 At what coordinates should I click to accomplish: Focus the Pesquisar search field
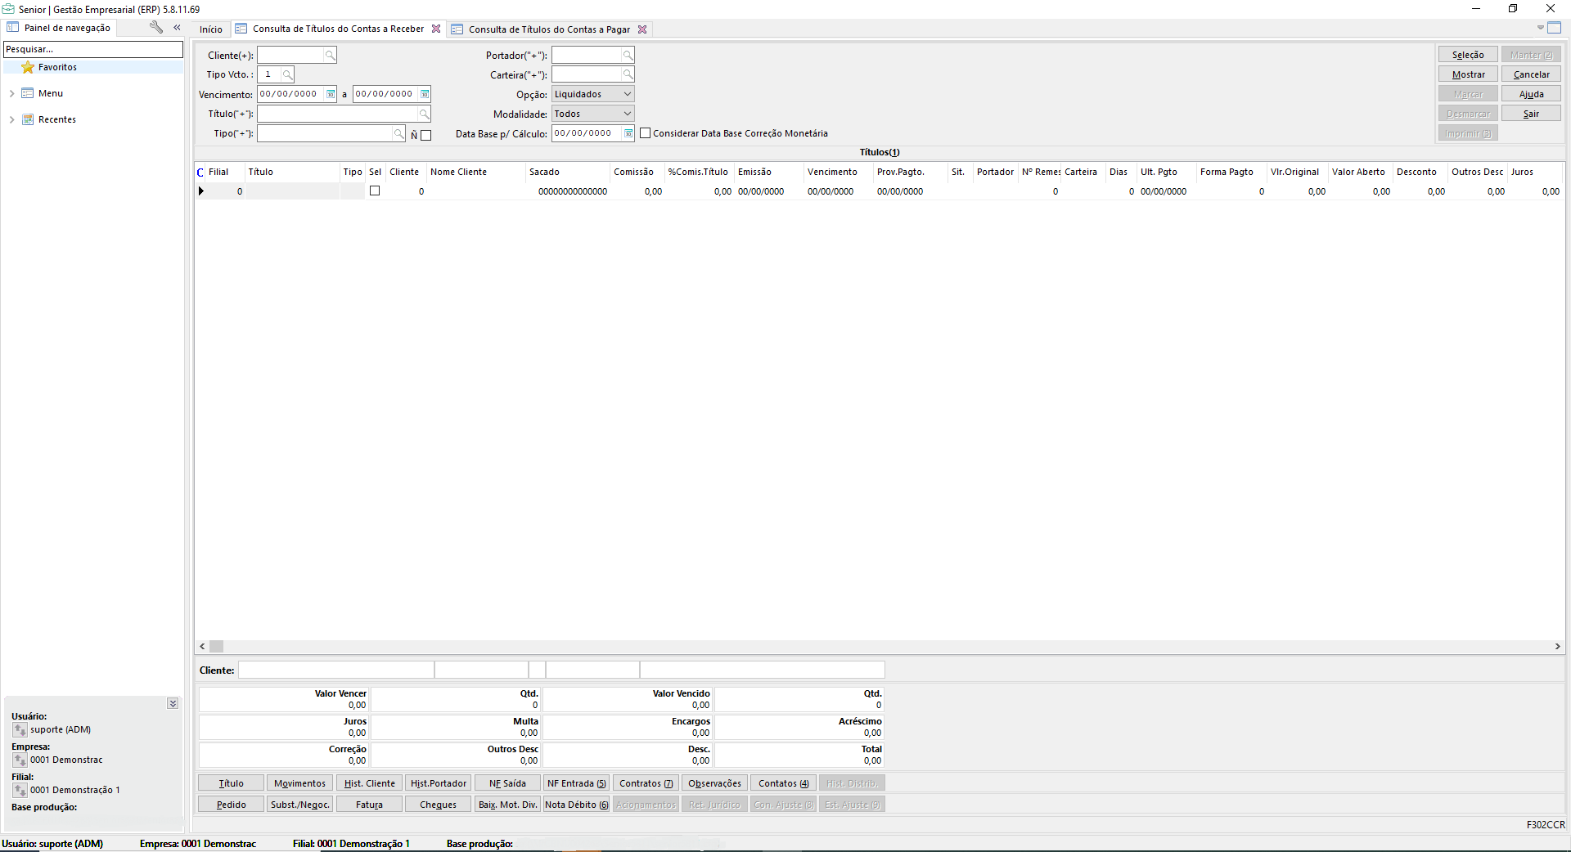pyautogui.click(x=92, y=49)
